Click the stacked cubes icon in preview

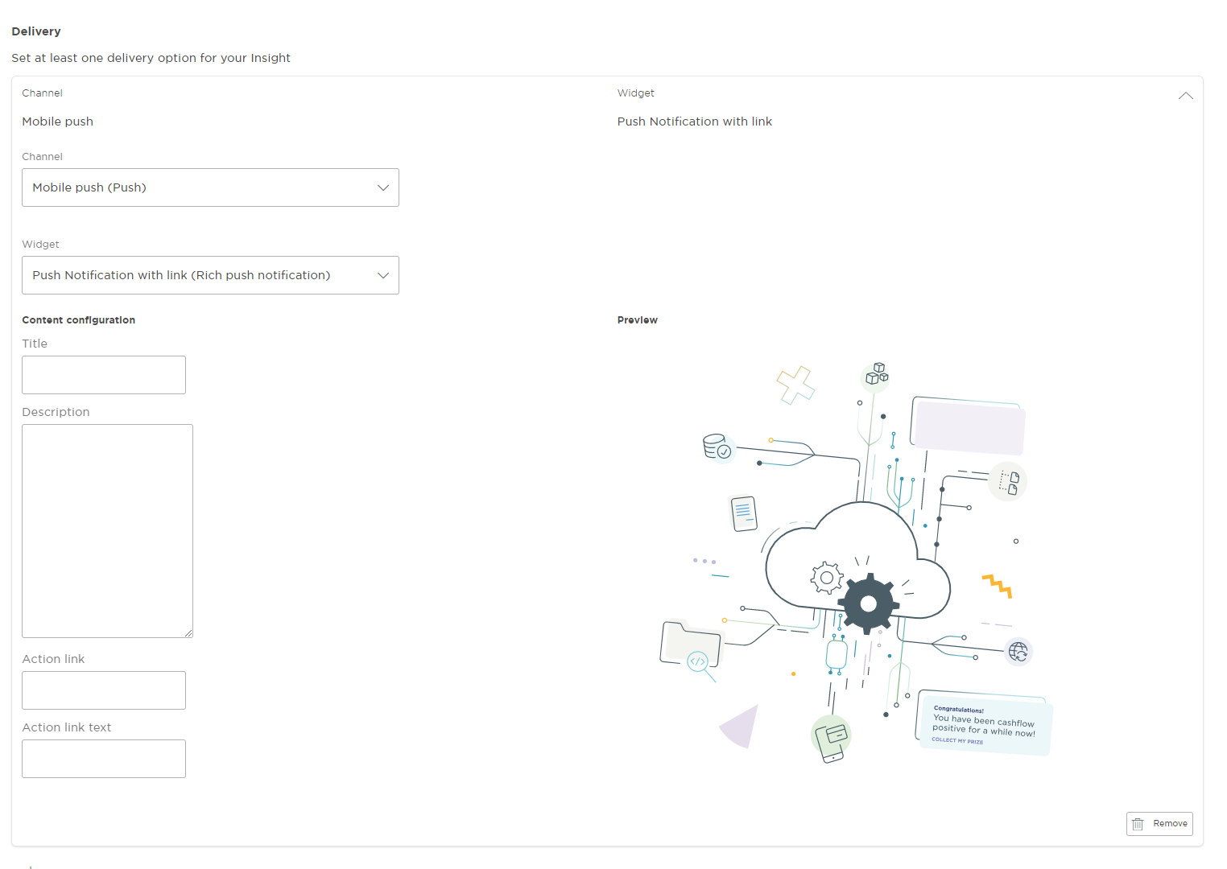point(876,374)
